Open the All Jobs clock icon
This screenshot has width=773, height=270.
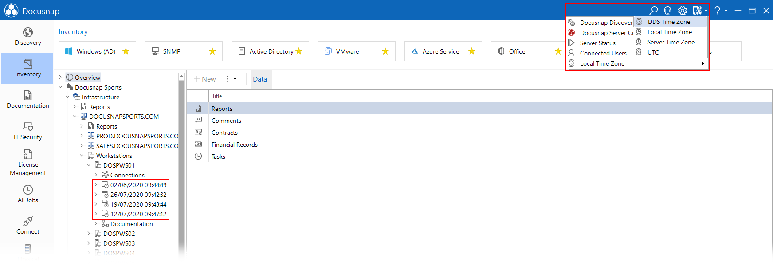point(27,190)
